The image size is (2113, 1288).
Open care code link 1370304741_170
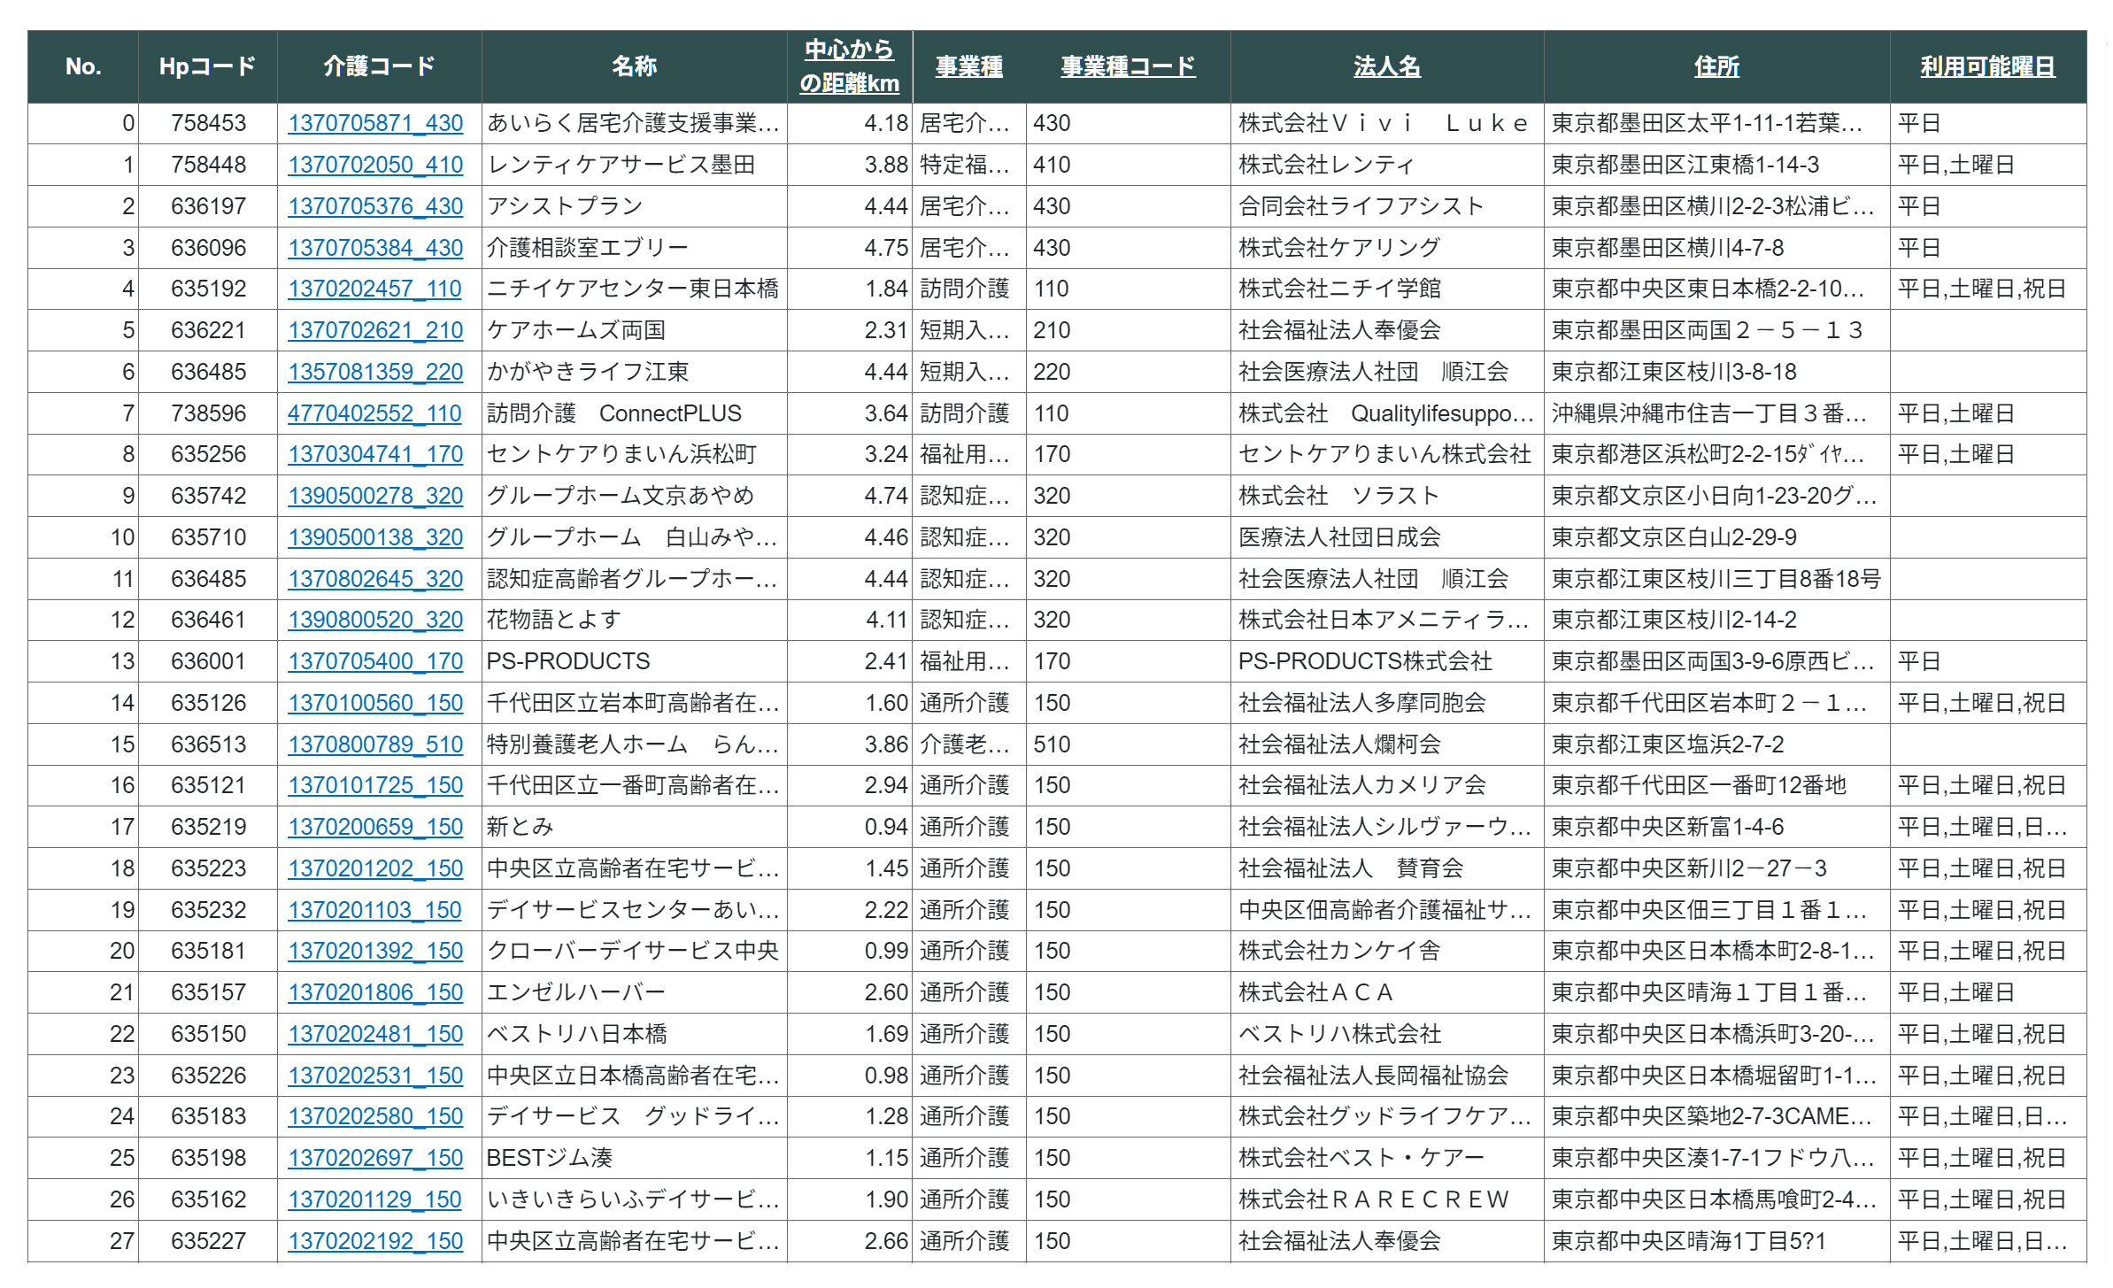tap(375, 454)
